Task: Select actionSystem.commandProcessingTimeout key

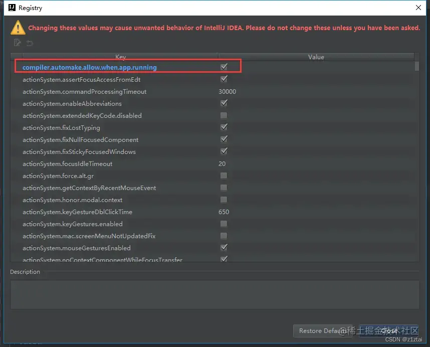Action: tap(85, 92)
